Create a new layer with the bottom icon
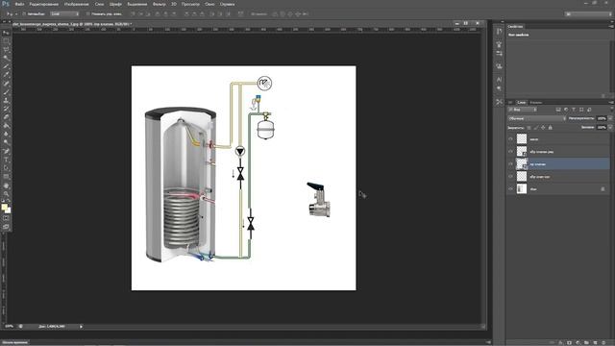Screen dimensions: 615x346 point(596,343)
